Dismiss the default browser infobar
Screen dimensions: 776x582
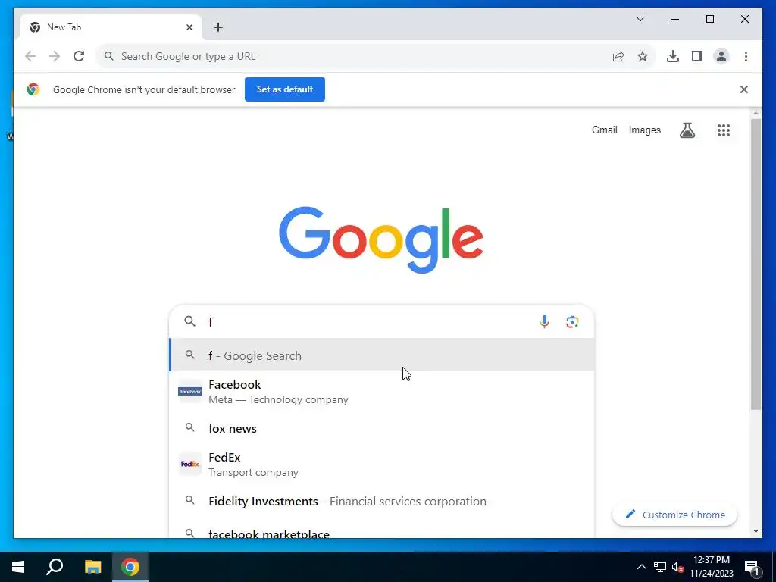(x=744, y=89)
